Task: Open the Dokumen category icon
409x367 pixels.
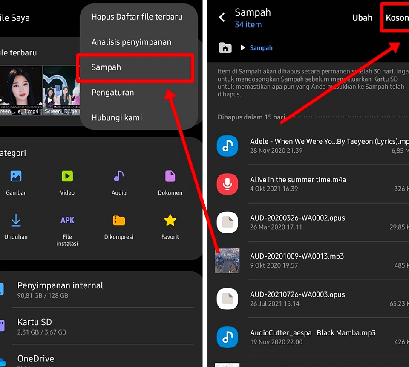Action: (x=170, y=176)
